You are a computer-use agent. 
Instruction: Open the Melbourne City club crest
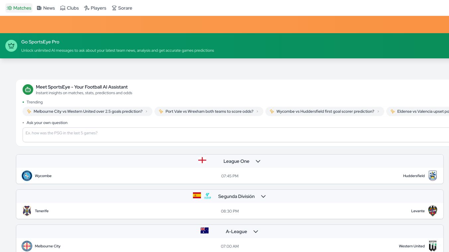click(x=27, y=246)
